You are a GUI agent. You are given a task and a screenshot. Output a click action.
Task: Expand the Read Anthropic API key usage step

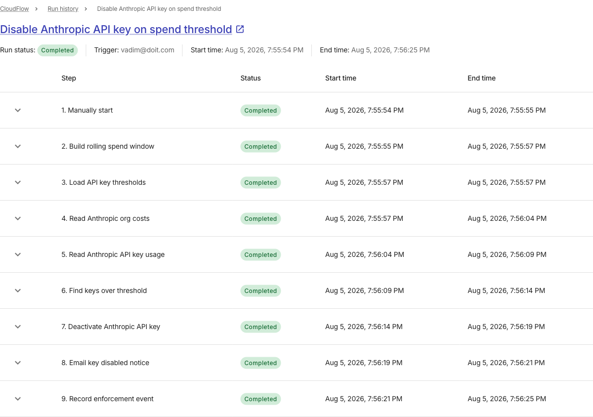coord(18,254)
